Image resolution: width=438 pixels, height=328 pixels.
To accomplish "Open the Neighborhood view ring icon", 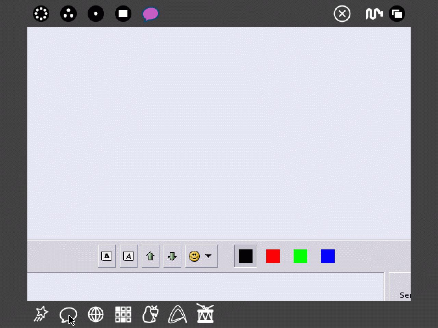I will pos(41,14).
